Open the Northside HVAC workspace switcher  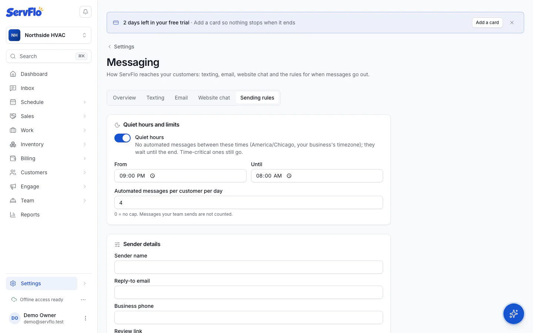[x=48, y=35]
